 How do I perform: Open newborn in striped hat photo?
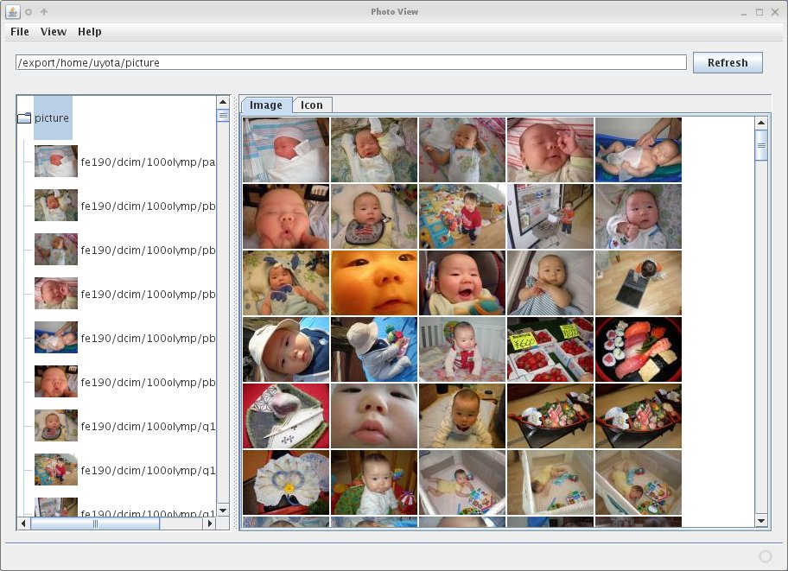[286, 149]
